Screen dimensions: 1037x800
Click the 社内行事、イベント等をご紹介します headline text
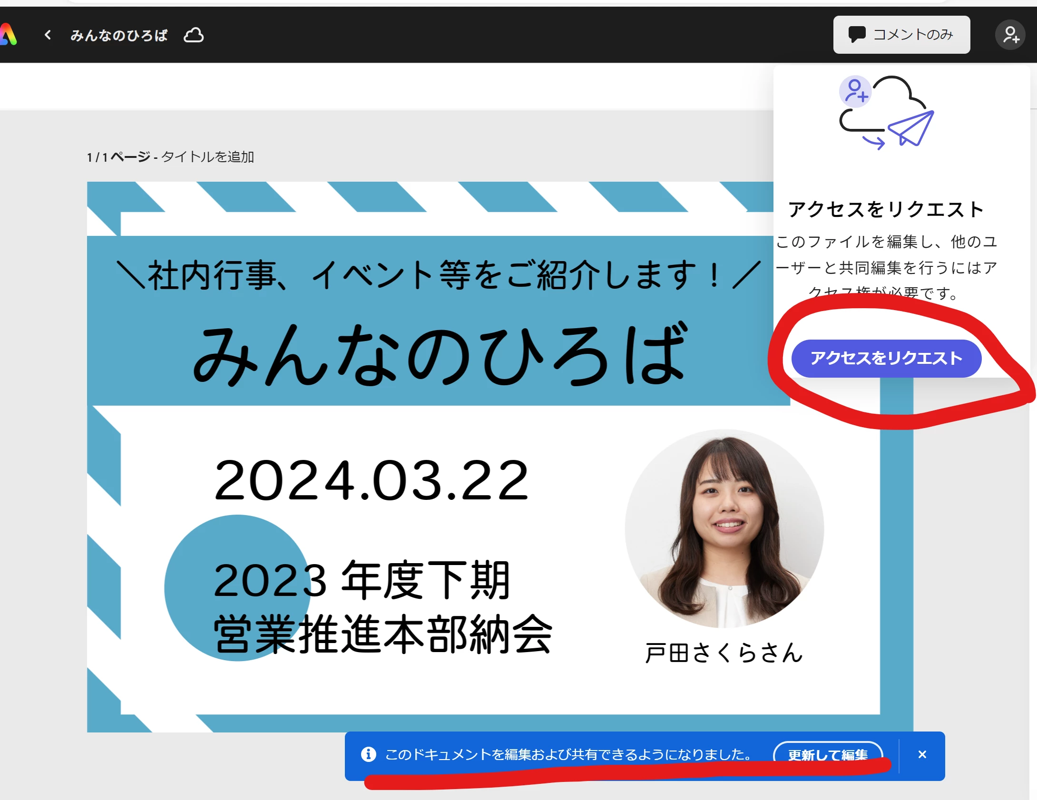[x=438, y=275]
